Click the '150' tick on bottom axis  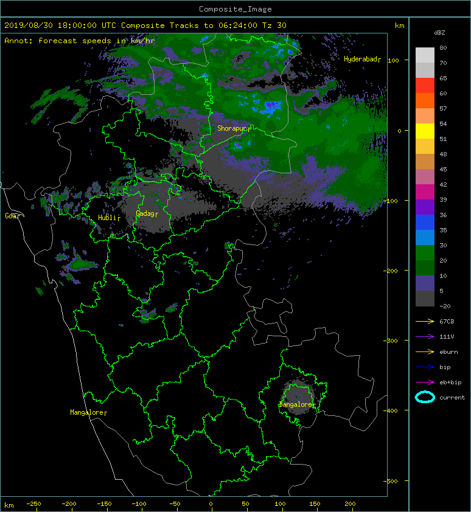coord(315,504)
